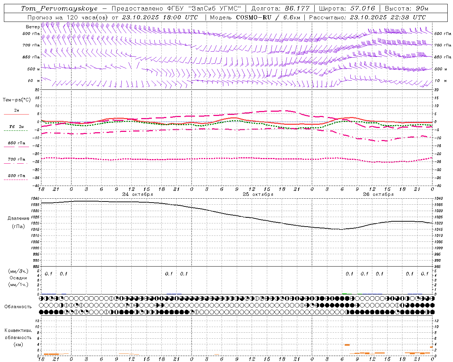Click the Облачность cloud cover label
Screen dimensions: 453x362
[18, 306]
